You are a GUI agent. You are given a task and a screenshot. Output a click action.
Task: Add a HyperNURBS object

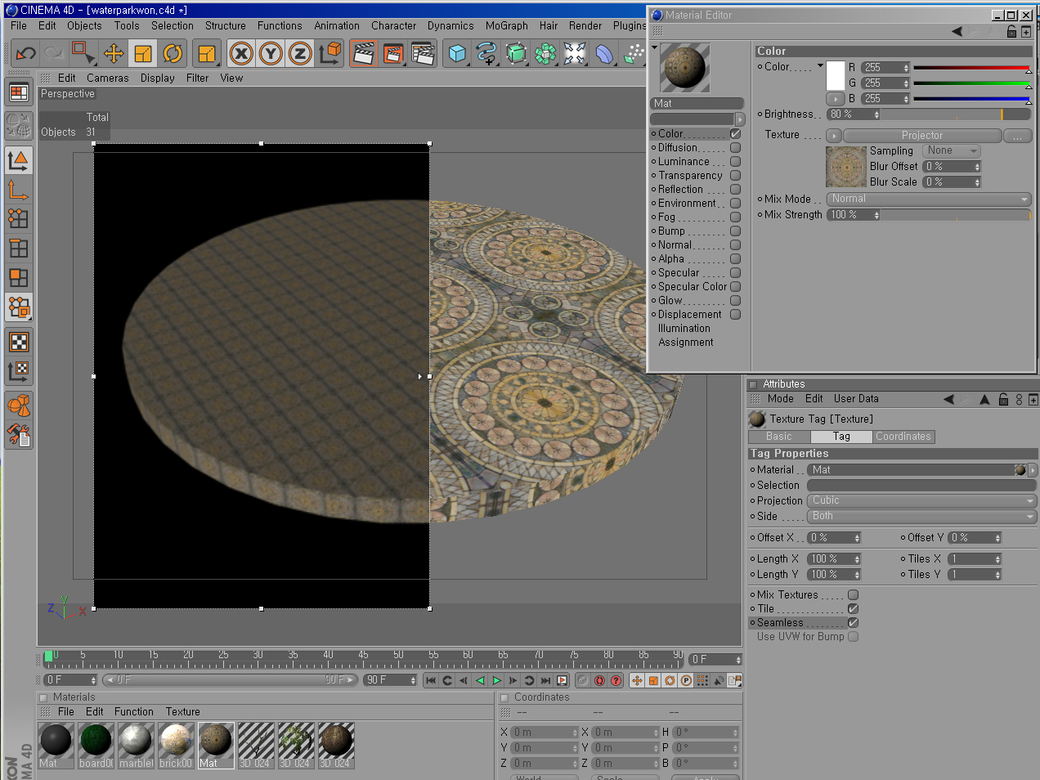(516, 54)
